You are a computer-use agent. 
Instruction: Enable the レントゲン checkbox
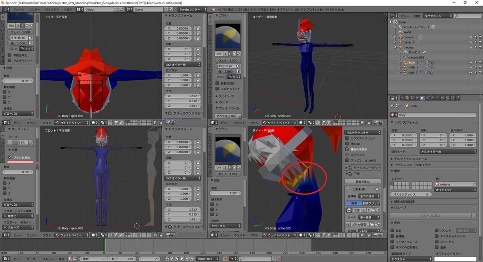coord(437,242)
